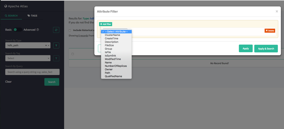The image size is (284, 129).
Task: Select IsSymlink attribute option
Action: click(x=116, y=56)
